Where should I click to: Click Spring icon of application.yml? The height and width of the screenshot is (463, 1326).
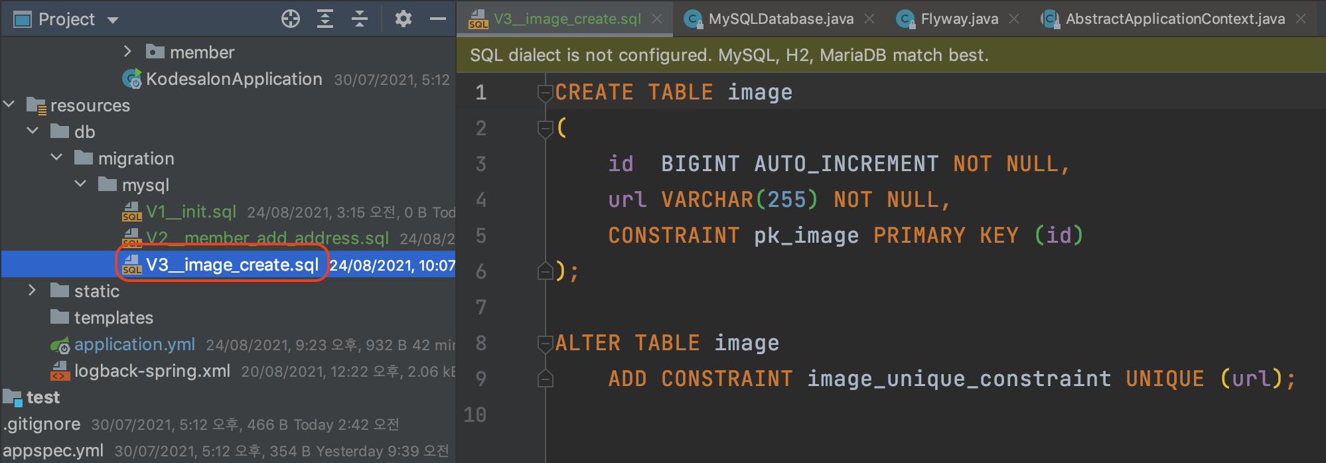pos(60,345)
